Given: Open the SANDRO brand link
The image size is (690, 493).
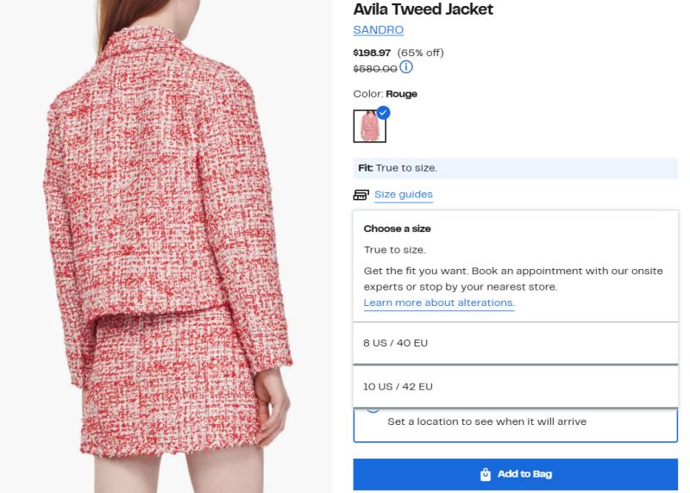Looking at the screenshot, I should pos(378,30).
